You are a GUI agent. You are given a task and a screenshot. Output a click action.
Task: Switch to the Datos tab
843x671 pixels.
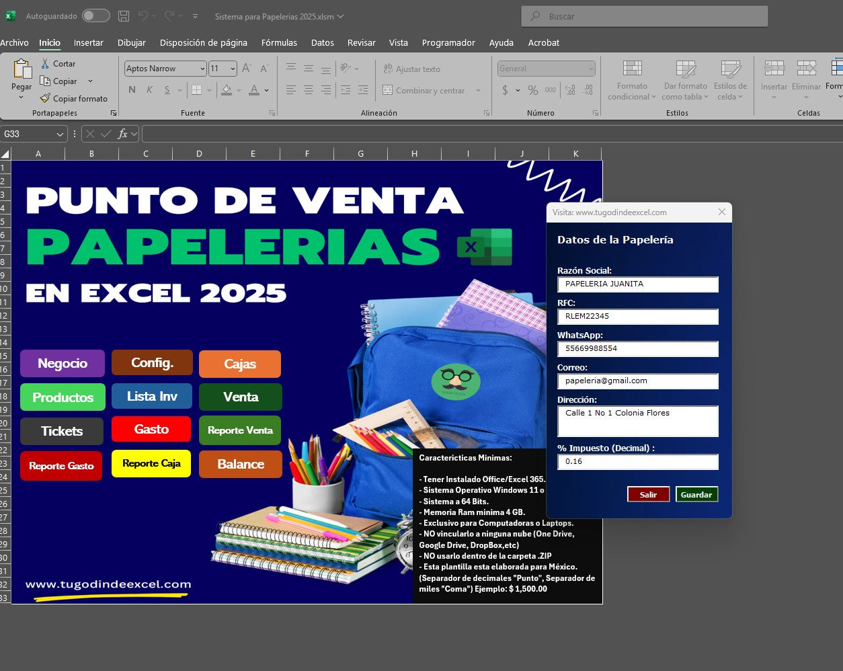tap(322, 42)
